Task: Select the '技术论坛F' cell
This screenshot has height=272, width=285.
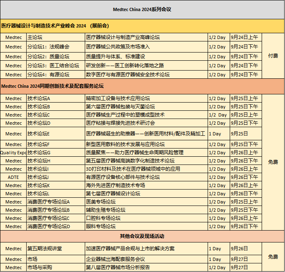Action: click(56, 144)
